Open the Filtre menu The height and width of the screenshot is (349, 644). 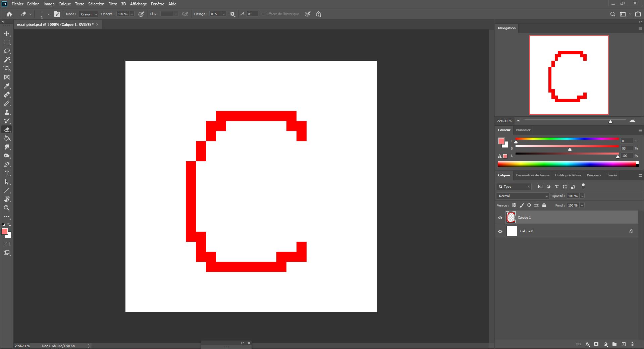tap(112, 4)
